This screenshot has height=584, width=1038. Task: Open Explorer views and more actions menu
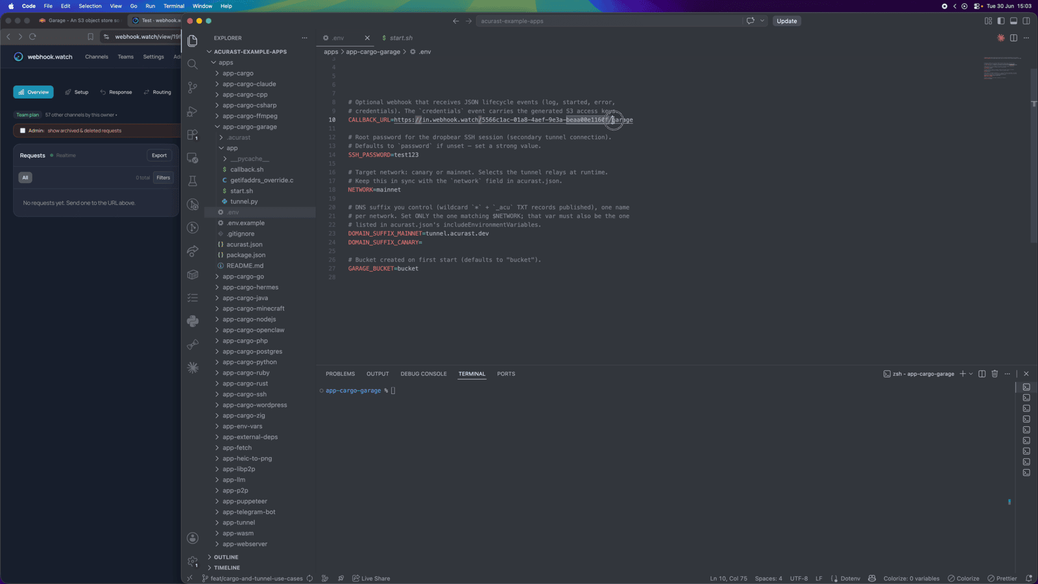(x=304, y=38)
